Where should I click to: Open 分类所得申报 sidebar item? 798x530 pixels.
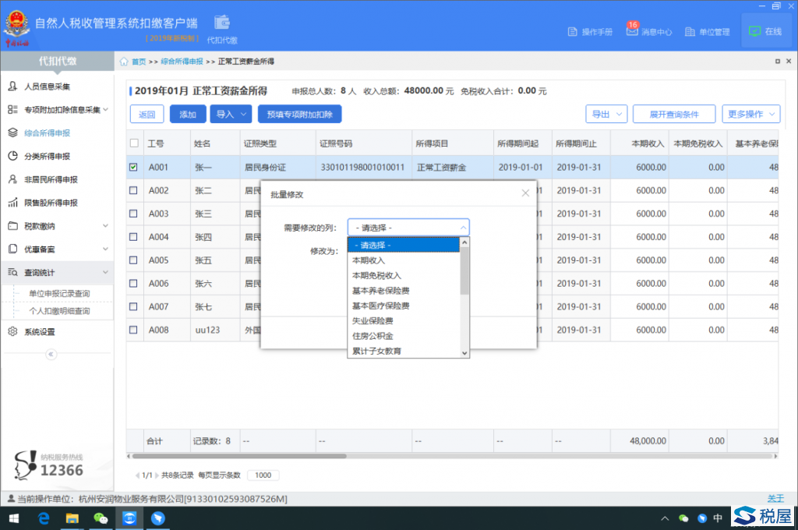47,157
